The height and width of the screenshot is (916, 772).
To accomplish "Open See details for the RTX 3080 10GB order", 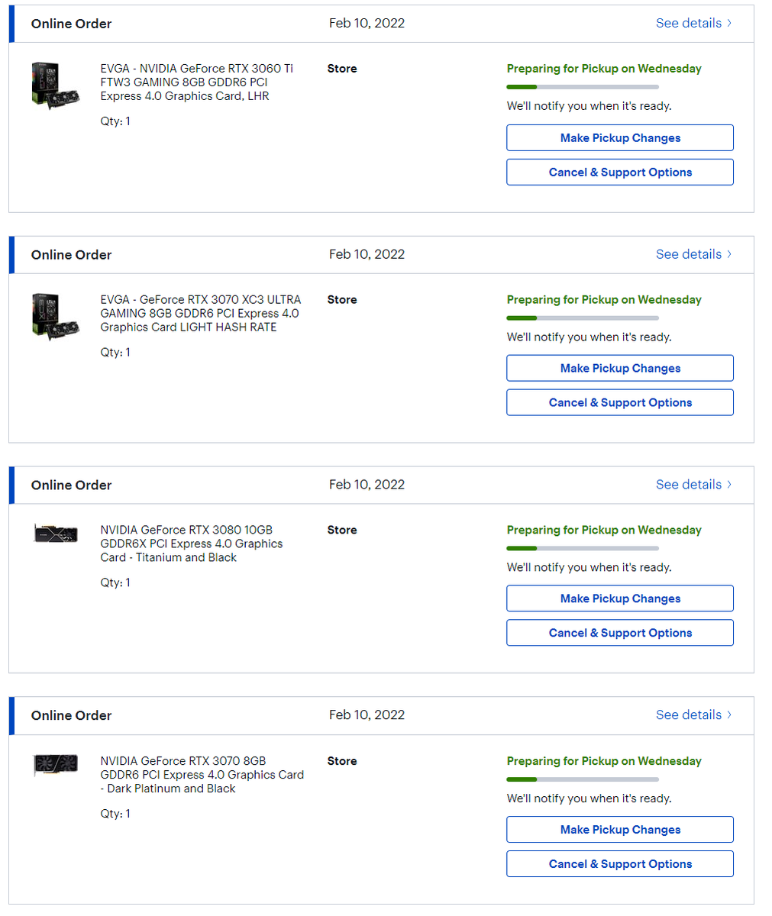I will coord(693,485).
